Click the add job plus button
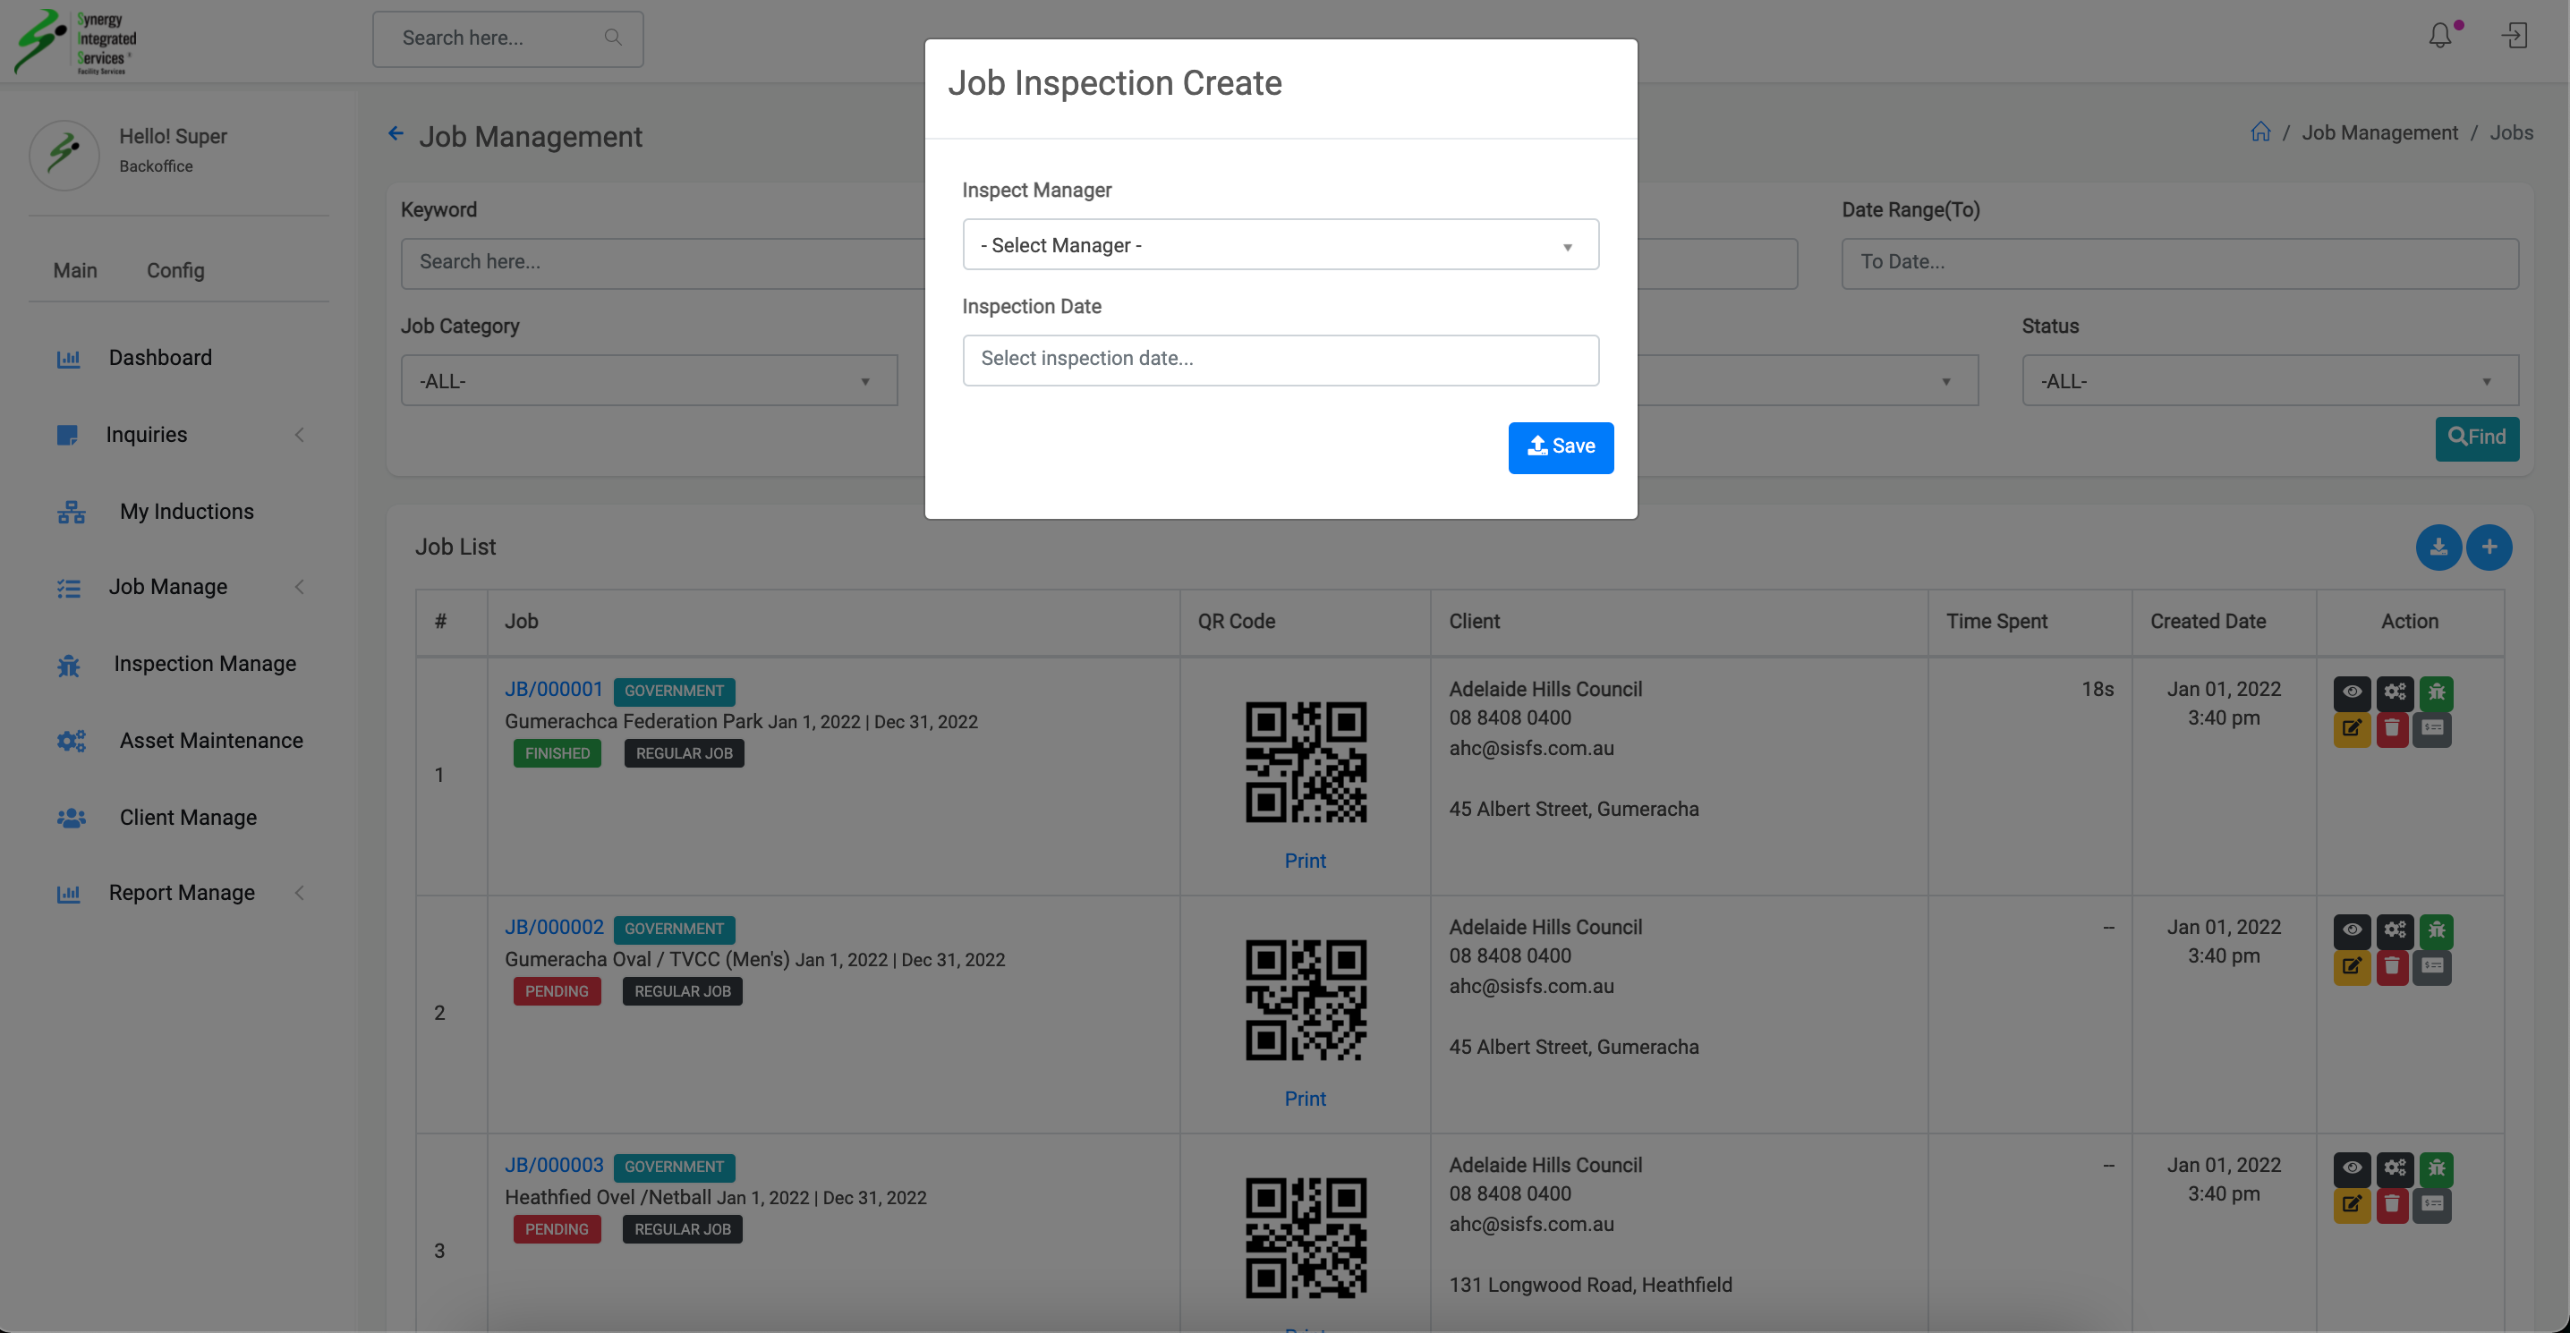The width and height of the screenshot is (2570, 1333). [x=2489, y=547]
